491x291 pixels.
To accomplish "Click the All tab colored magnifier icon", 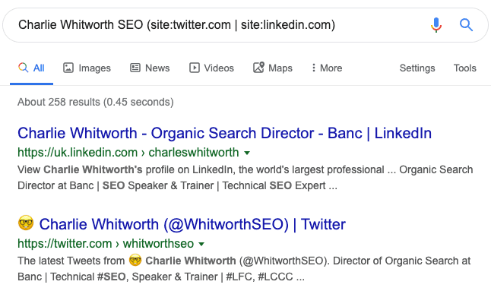I will pyautogui.click(x=23, y=68).
